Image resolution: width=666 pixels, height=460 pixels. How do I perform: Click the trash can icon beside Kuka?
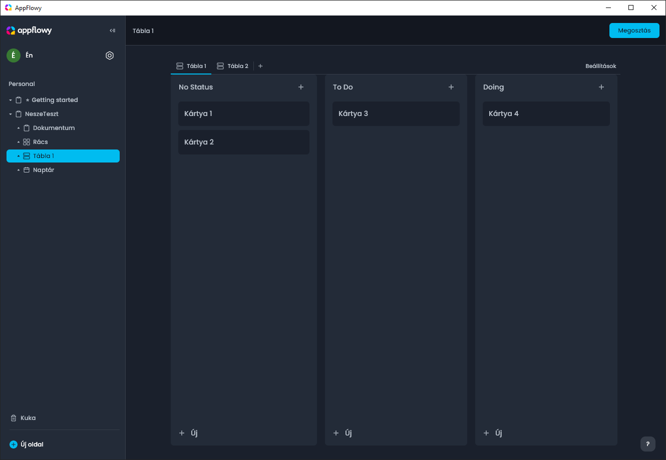(x=14, y=418)
